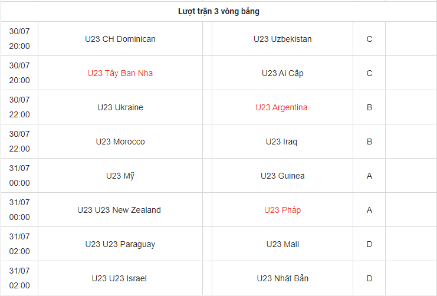Click the U23 Ukraine team name

click(120, 107)
